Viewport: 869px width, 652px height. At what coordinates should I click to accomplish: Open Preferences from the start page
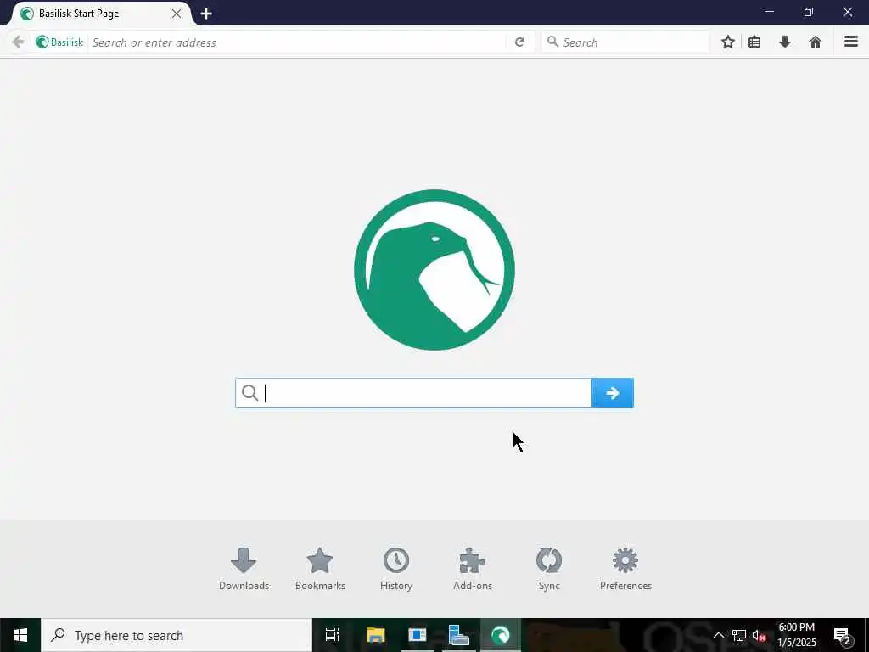[x=625, y=569]
